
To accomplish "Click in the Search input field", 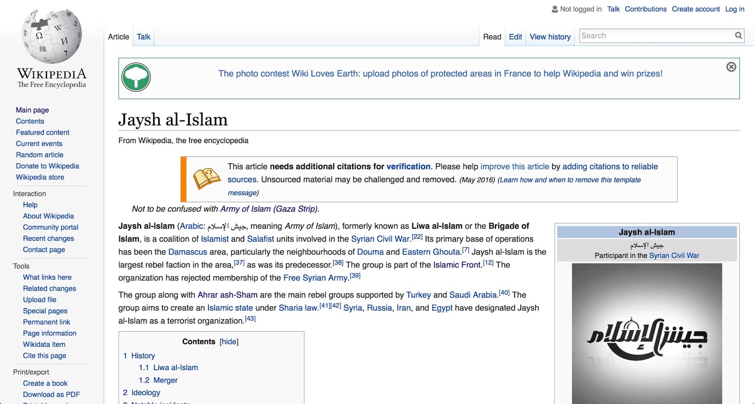I will coord(655,36).
